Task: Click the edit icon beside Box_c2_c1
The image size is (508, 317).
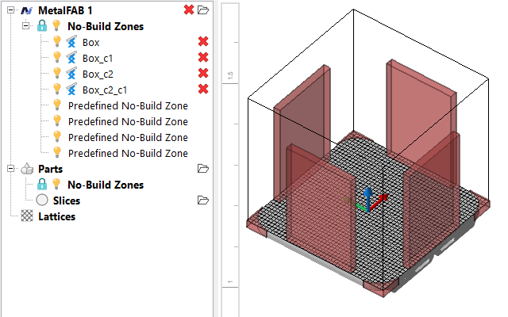Action: (x=71, y=90)
